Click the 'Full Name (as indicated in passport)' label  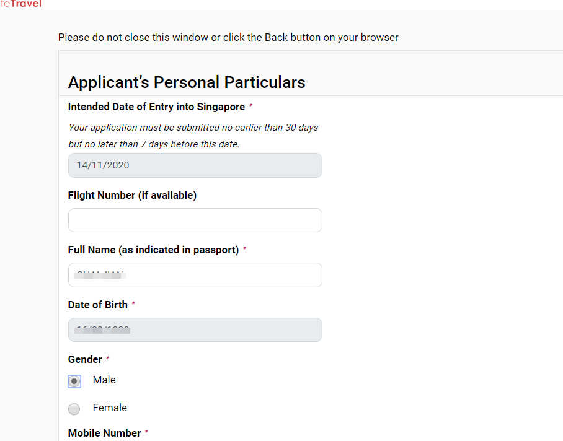(153, 250)
